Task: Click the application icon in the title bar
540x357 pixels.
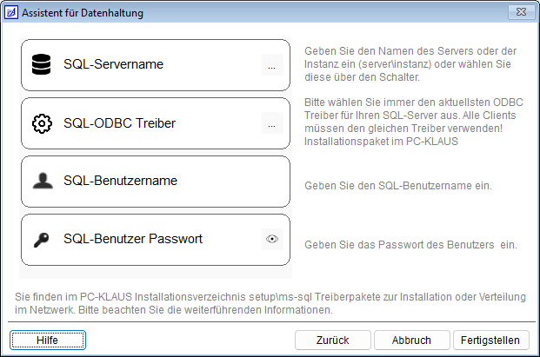Action: click(x=10, y=13)
